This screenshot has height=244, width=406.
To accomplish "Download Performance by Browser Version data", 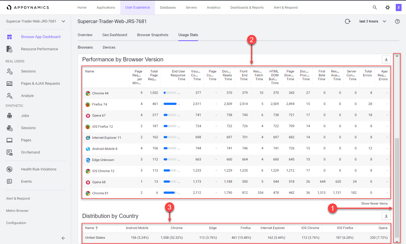I will point(386,59).
